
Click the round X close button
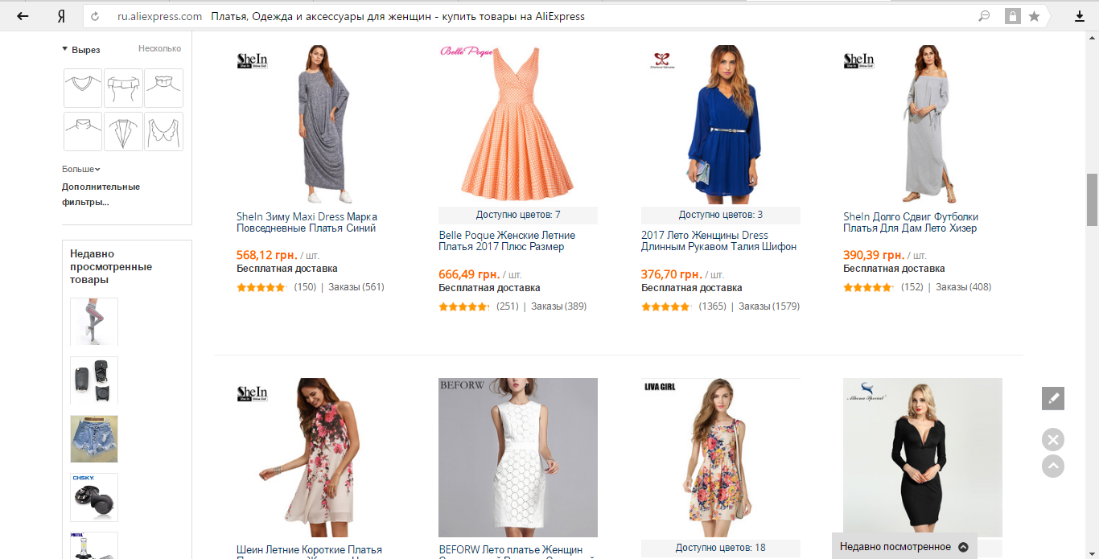[x=1053, y=439]
